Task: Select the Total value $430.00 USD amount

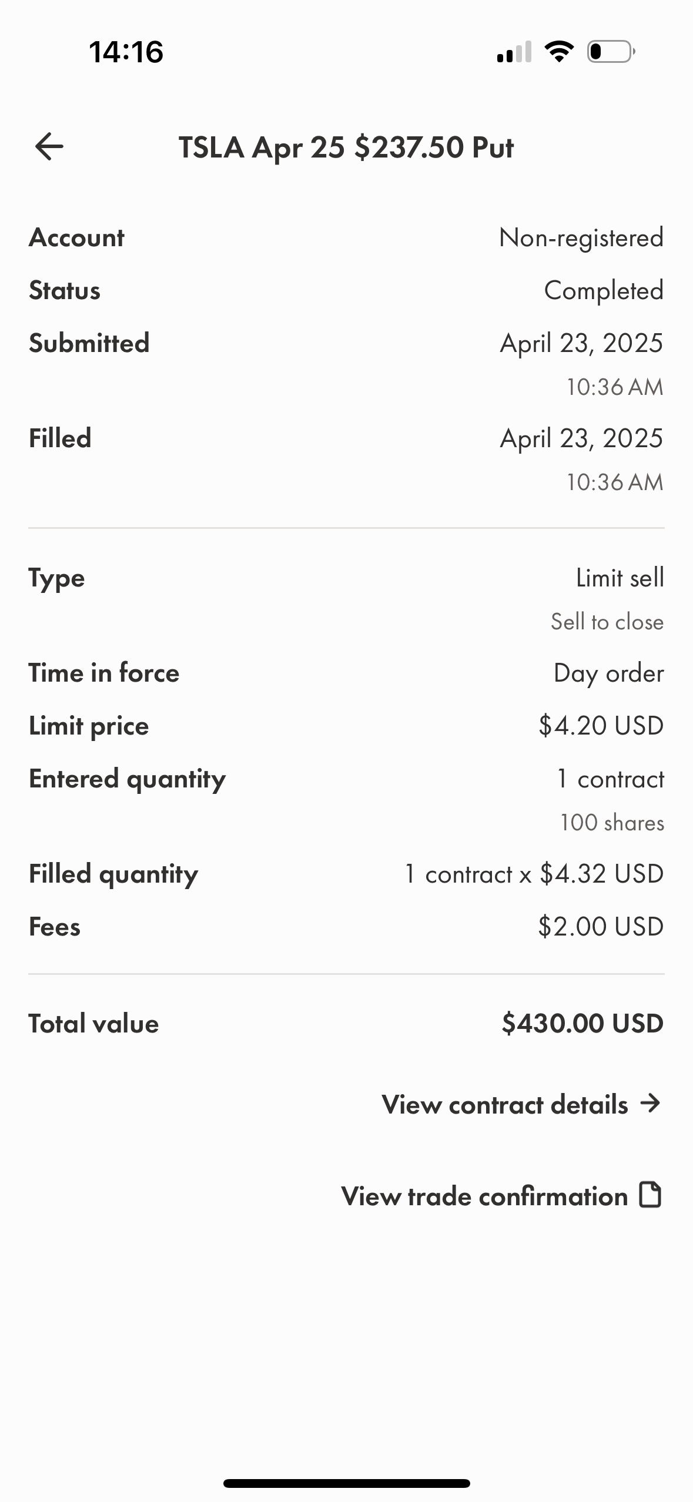Action: (x=582, y=1023)
